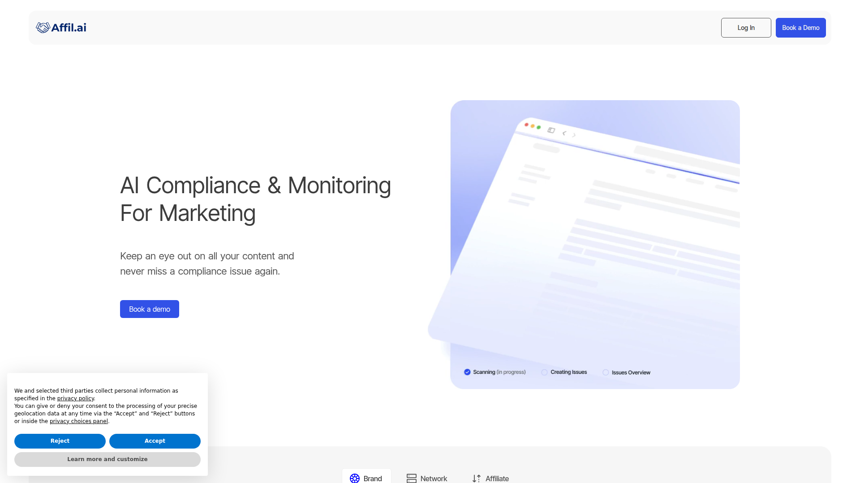Select the Brand wheel icon

pos(355,478)
